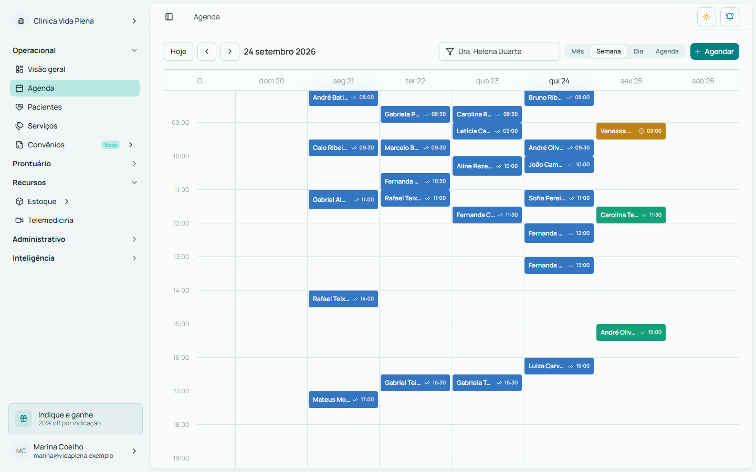Open Serviços page
Viewport: 756px width, 472px height.
pos(75,126)
